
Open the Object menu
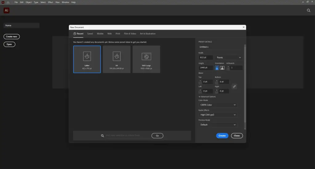[29, 2]
